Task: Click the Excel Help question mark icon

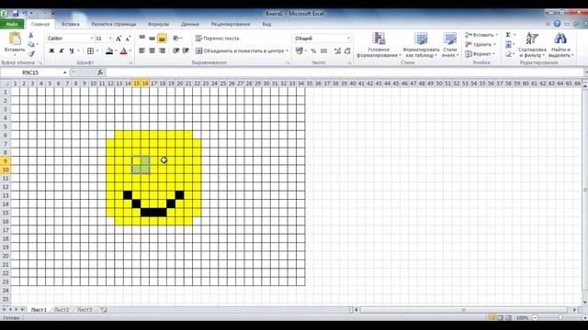Action: 558,24
